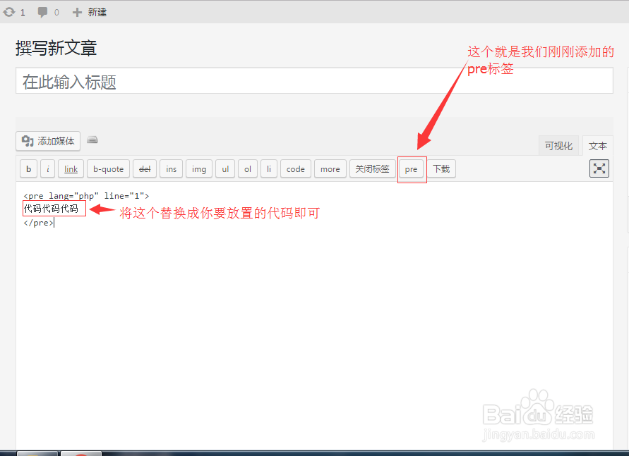Click the ol list button
This screenshot has height=456, width=629.
pyautogui.click(x=248, y=169)
